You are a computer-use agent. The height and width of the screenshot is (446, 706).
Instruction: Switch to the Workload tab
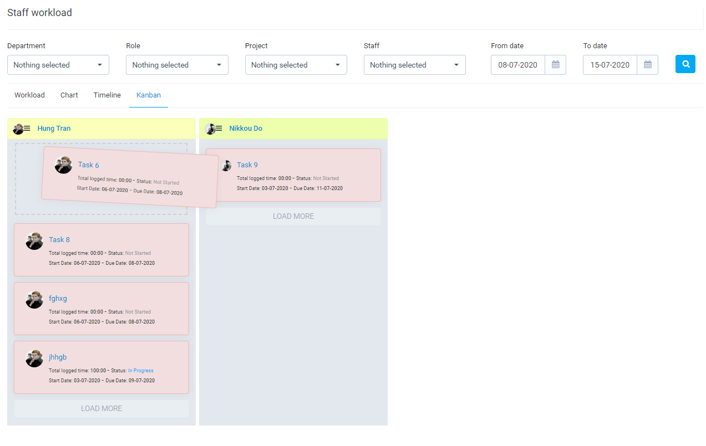pos(29,95)
